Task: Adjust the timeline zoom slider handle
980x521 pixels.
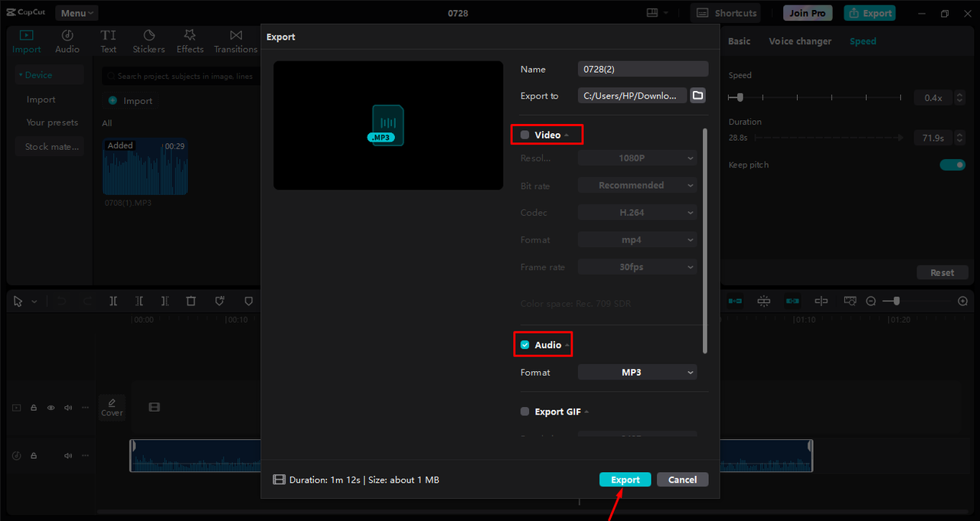Action: [x=897, y=301]
